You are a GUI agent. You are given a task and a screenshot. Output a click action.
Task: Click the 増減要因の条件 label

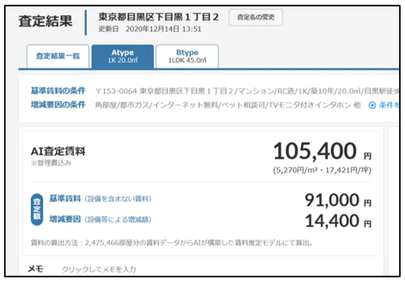click(x=58, y=105)
